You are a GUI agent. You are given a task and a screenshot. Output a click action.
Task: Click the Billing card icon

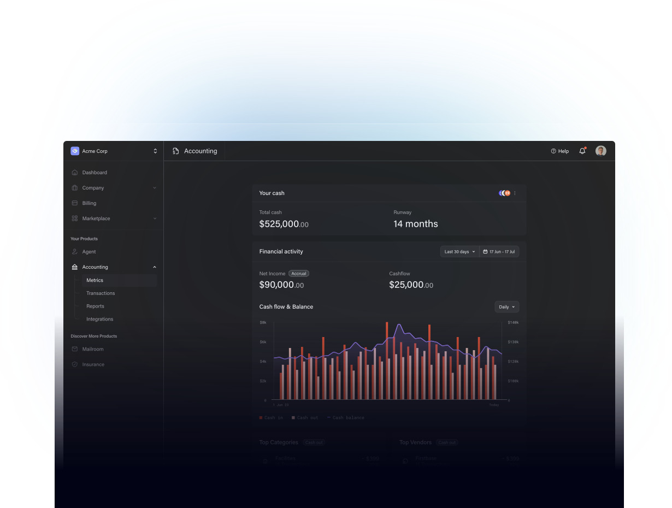tap(75, 203)
